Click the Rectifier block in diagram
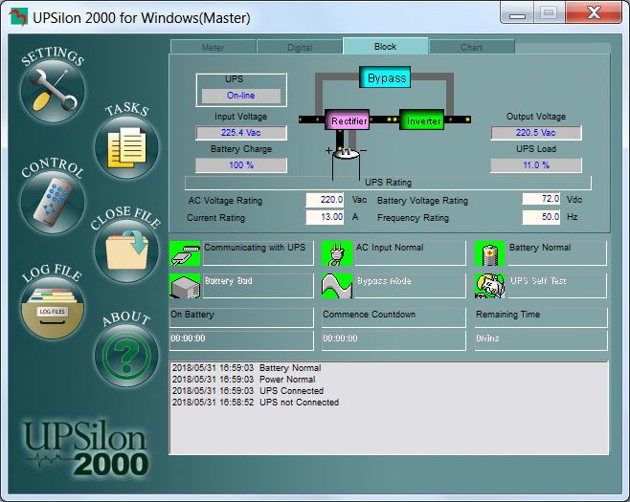 pyautogui.click(x=348, y=120)
